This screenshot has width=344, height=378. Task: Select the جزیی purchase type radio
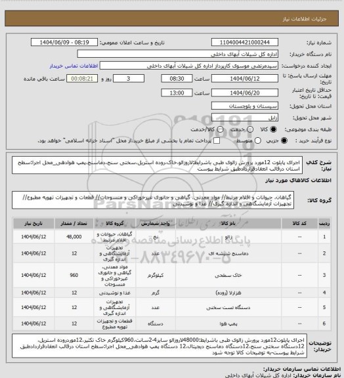click(284, 140)
